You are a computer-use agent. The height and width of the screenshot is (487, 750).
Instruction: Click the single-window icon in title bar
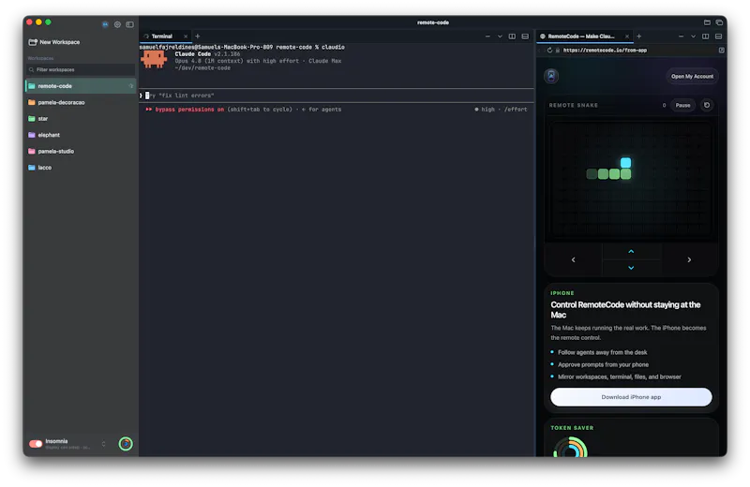[x=707, y=22]
